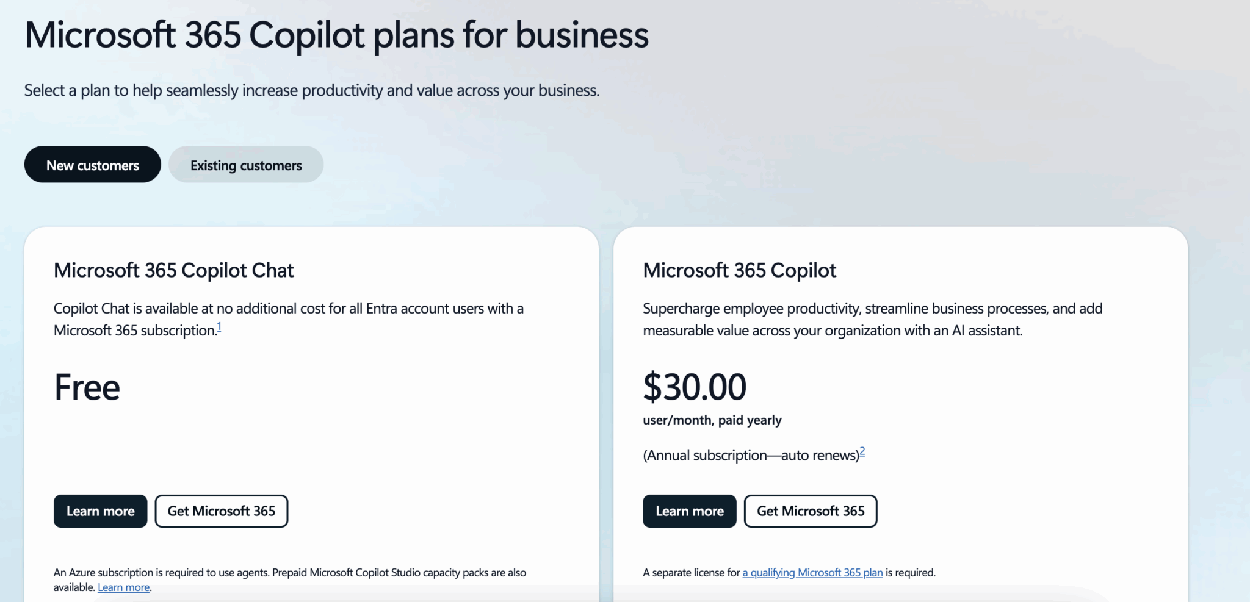Open Learn more for Microsoft 365 Copilot
The width and height of the screenshot is (1250, 602).
pyautogui.click(x=688, y=511)
